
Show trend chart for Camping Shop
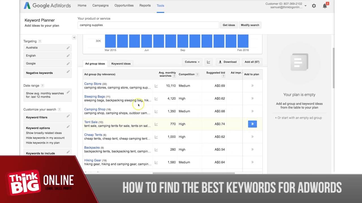156,111
